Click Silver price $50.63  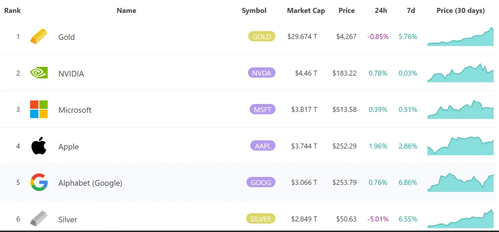[346, 219]
